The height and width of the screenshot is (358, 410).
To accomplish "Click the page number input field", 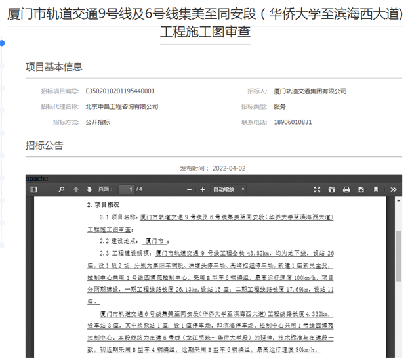I will tap(127, 189).
